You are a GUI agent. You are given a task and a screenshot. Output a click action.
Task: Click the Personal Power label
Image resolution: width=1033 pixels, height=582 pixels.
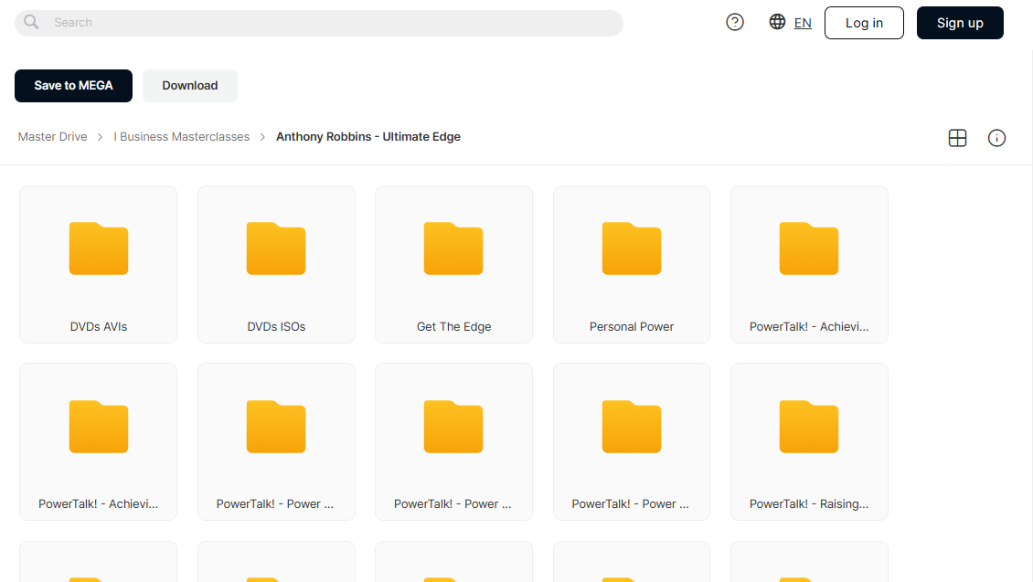coord(631,326)
